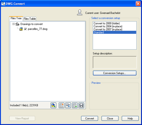Click the Convert button
The height and width of the screenshot is (125, 142).
pos(89,118)
